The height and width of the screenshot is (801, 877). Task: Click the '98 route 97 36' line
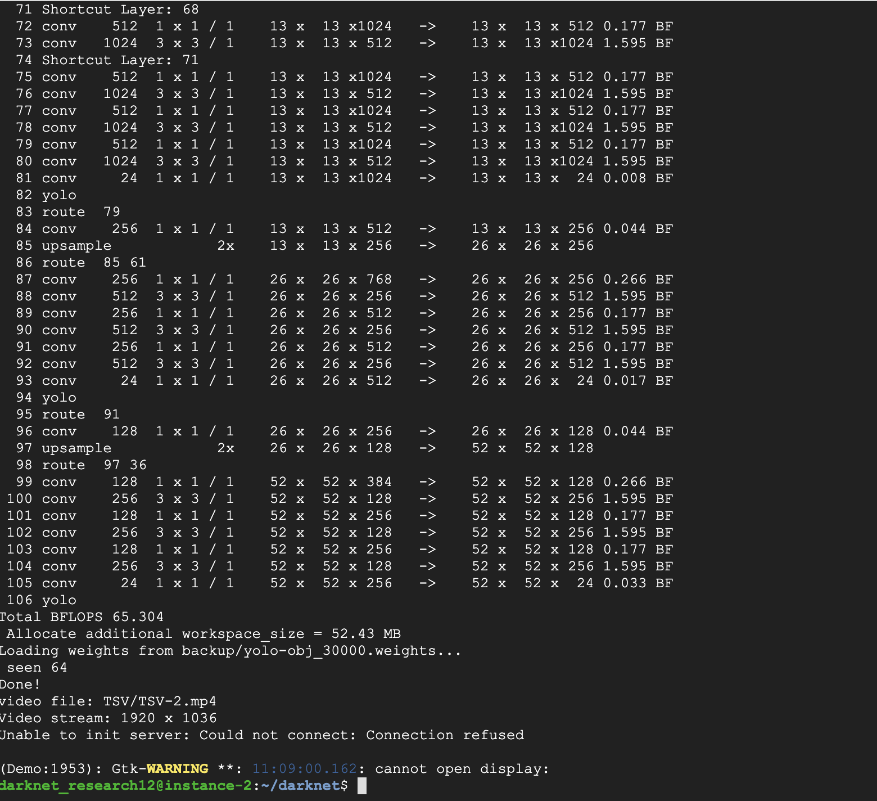[81, 465]
